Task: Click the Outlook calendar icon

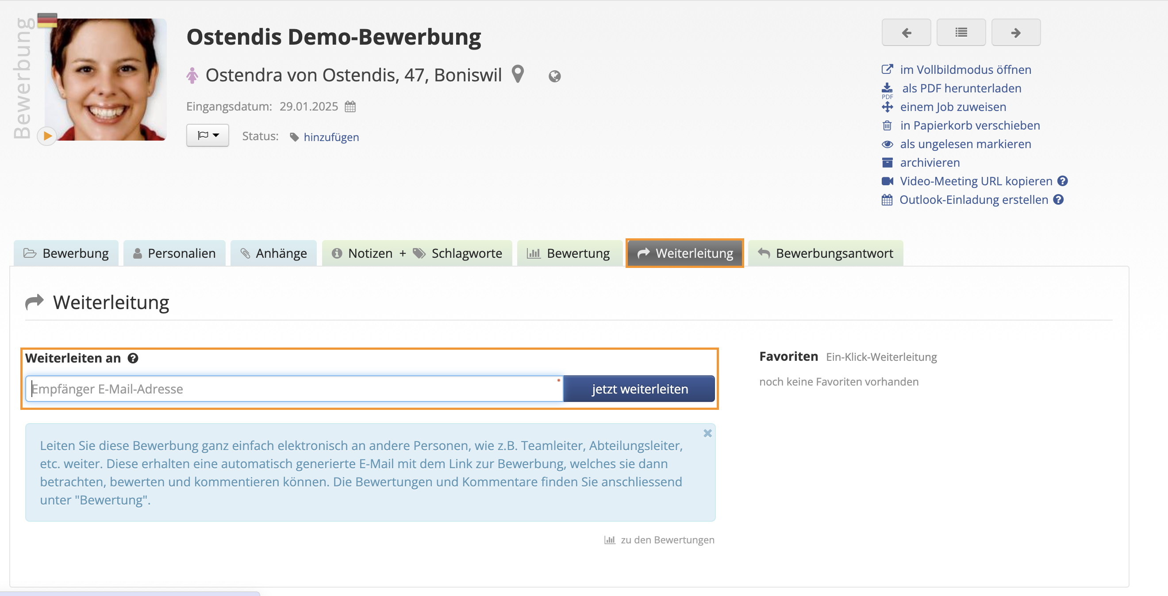Action: pyautogui.click(x=887, y=200)
